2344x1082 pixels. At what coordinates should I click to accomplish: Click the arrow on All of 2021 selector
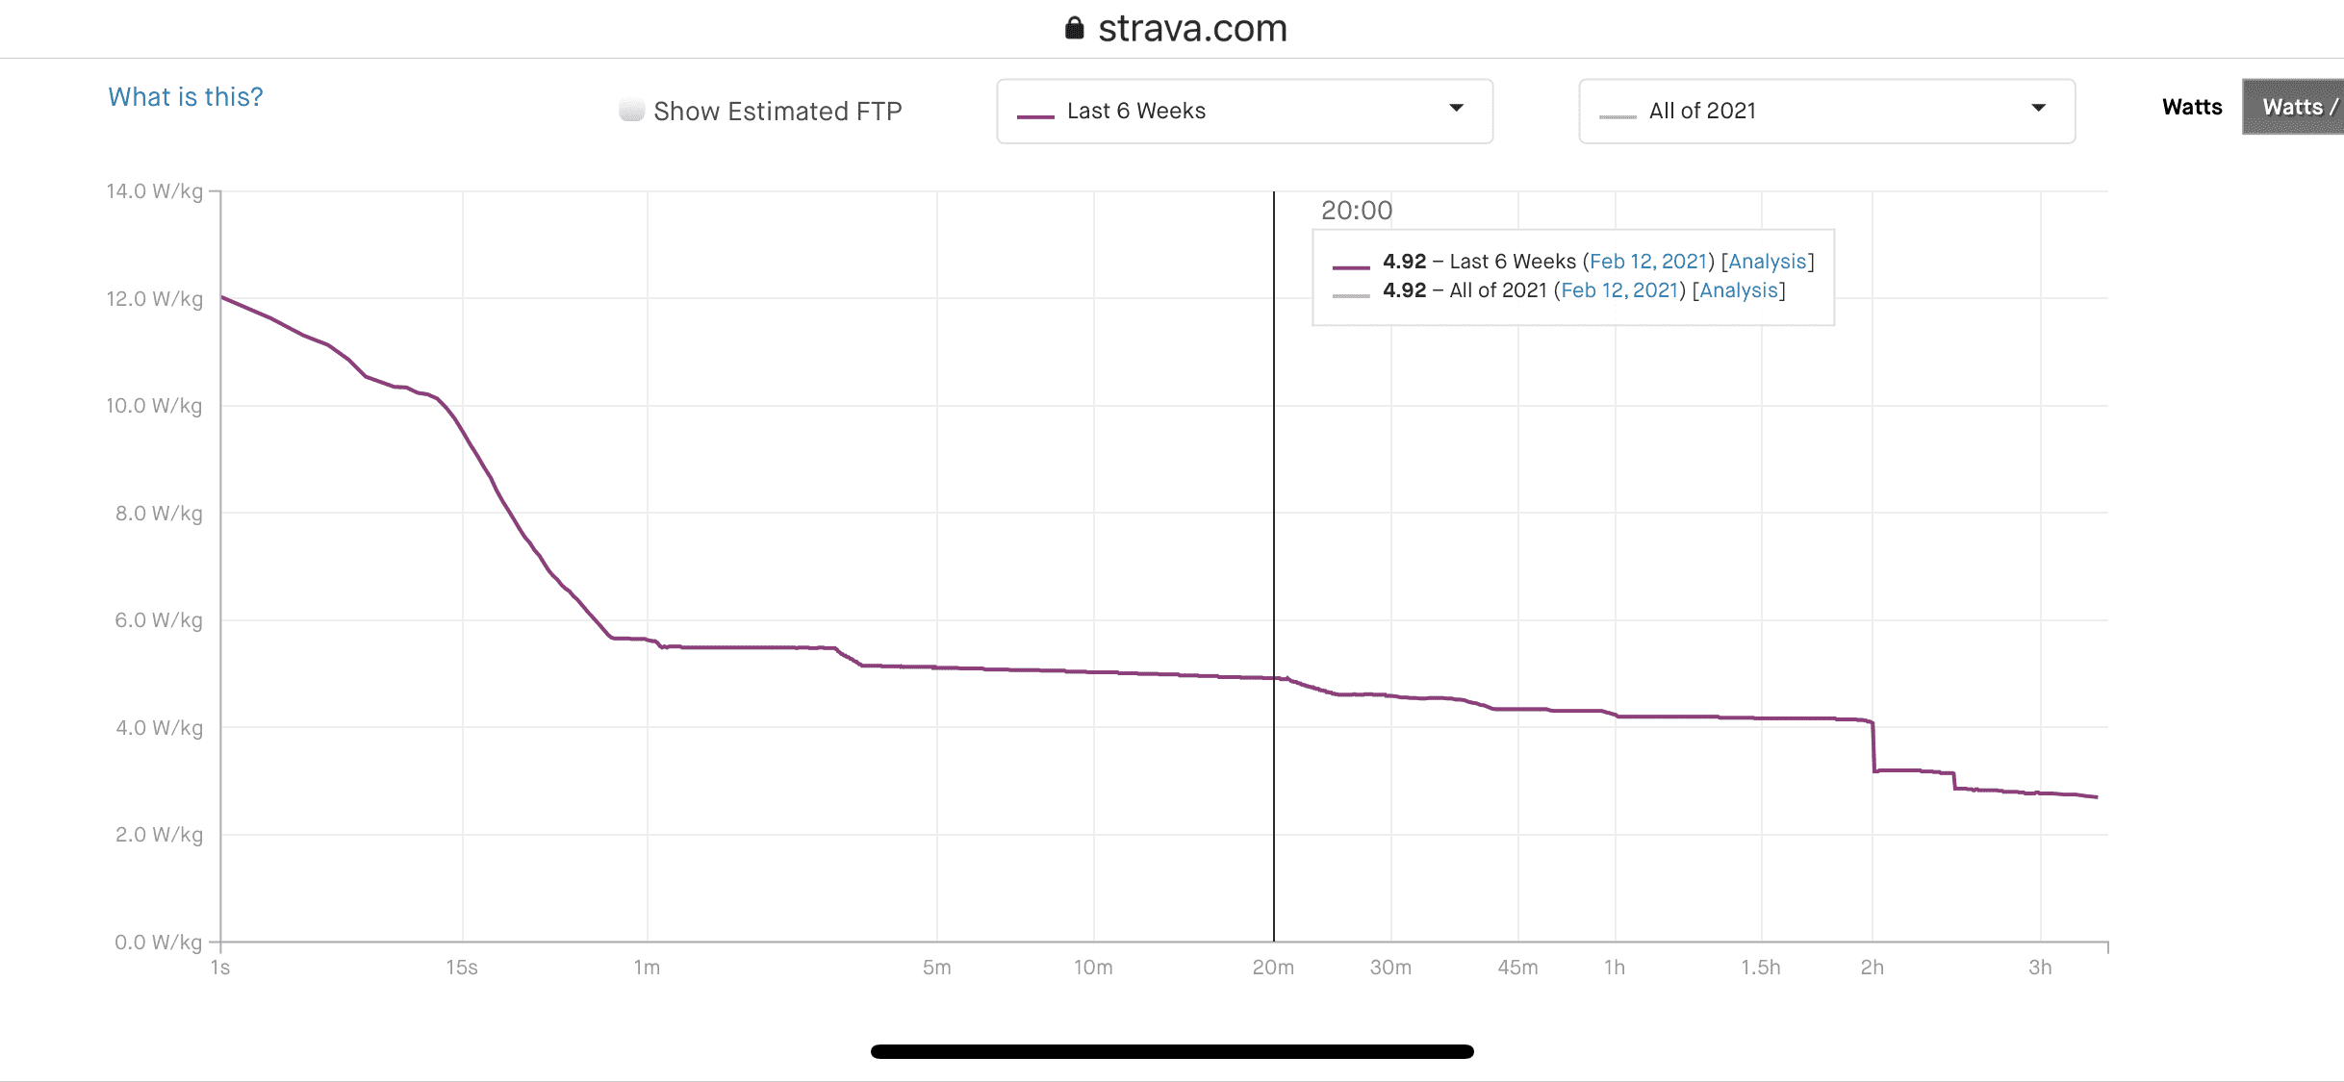[x=2038, y=108]
